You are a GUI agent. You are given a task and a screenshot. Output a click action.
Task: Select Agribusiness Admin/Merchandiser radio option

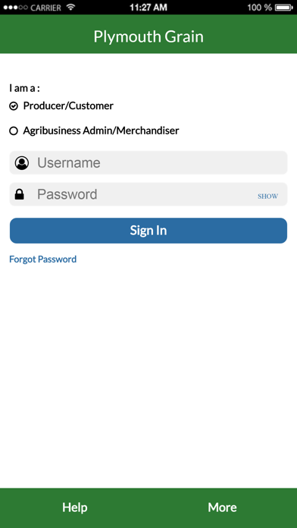[x=14, y=131]
